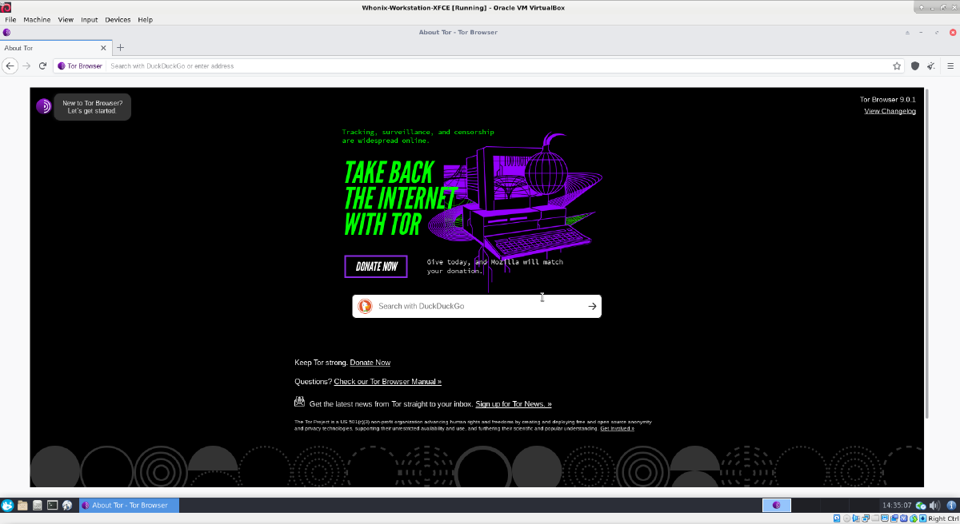The image size is (960, 524).
Task: Go back with the browser back arrow
Action: pos(10,65)
